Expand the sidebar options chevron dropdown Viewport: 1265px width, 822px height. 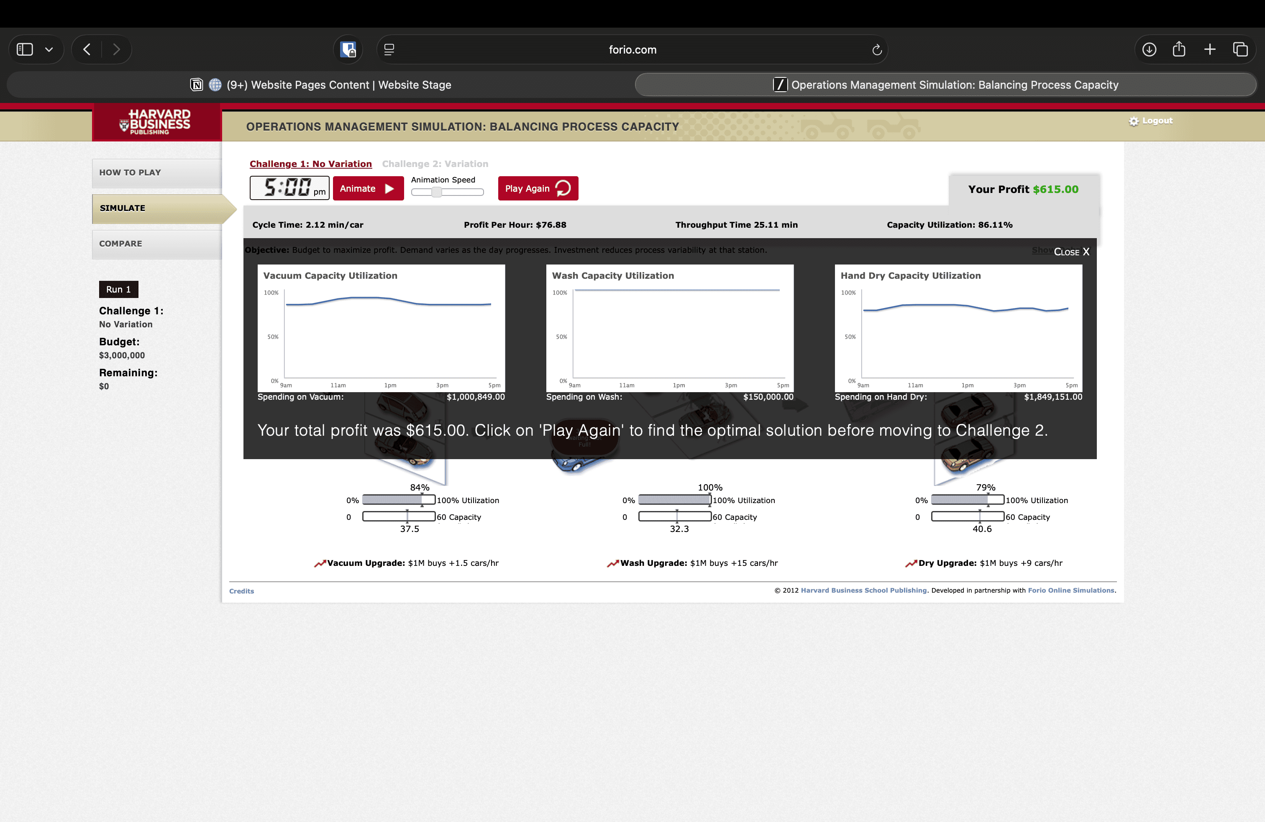coord(49,49)
